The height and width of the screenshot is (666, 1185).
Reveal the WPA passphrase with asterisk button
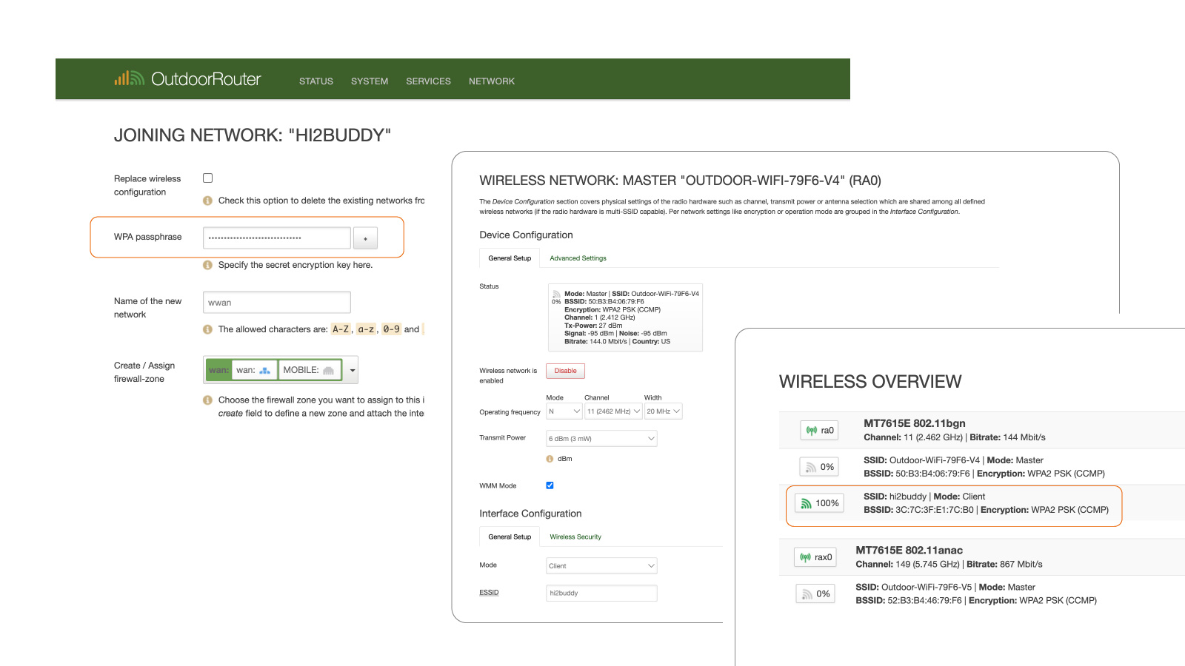point(365,238)
